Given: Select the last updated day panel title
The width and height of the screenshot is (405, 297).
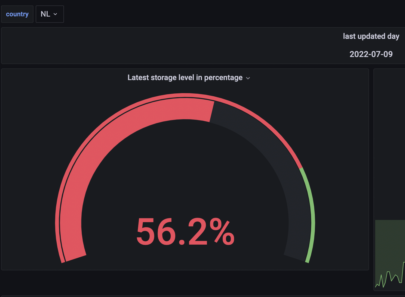Looking at the screenshot, I should pyautogui.click(x=371, y=36).
